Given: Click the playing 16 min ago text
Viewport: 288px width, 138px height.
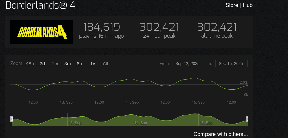Looking at the screenshot, I should coord(102,36).
